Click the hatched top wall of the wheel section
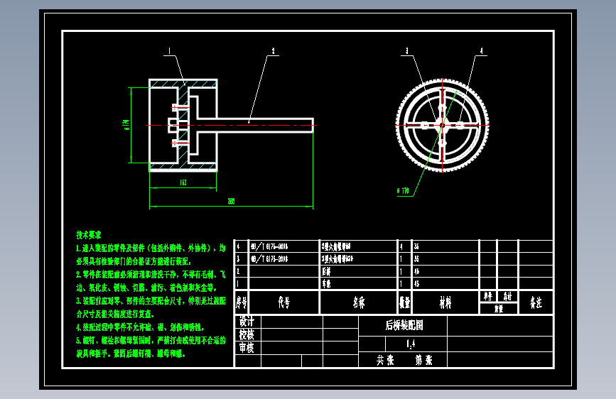This screenshot has height=399, width=616. (183, 84)
